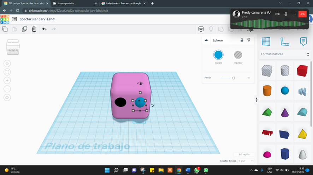313x175 pixels.
Task: Switch to orthographic view cube icon
Action: coord(7,98)
